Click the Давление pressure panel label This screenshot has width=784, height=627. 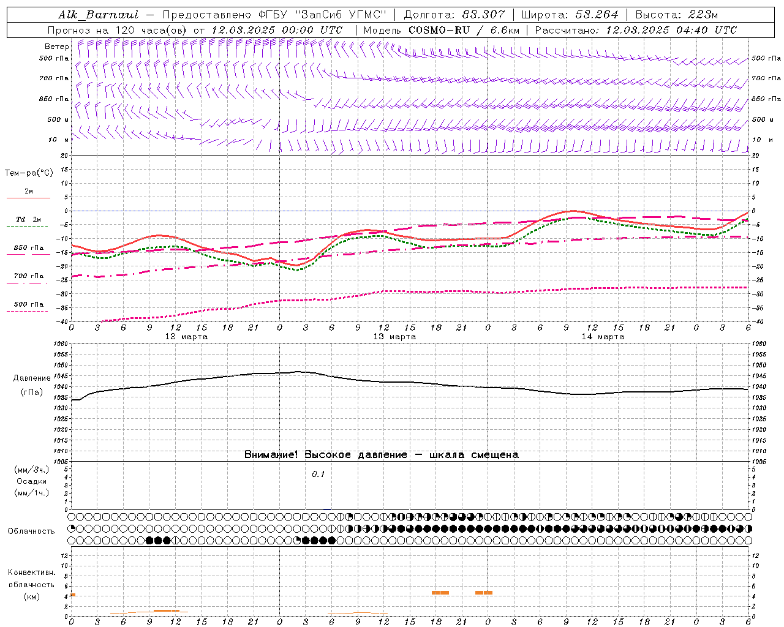32,378
